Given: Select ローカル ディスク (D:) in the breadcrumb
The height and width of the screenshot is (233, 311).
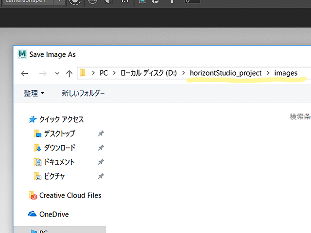Looking at the screenshot, I should (x=149, y=73).
